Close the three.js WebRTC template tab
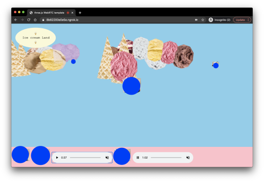The width and height of the screenshot is (264, 182). (72, 13)
